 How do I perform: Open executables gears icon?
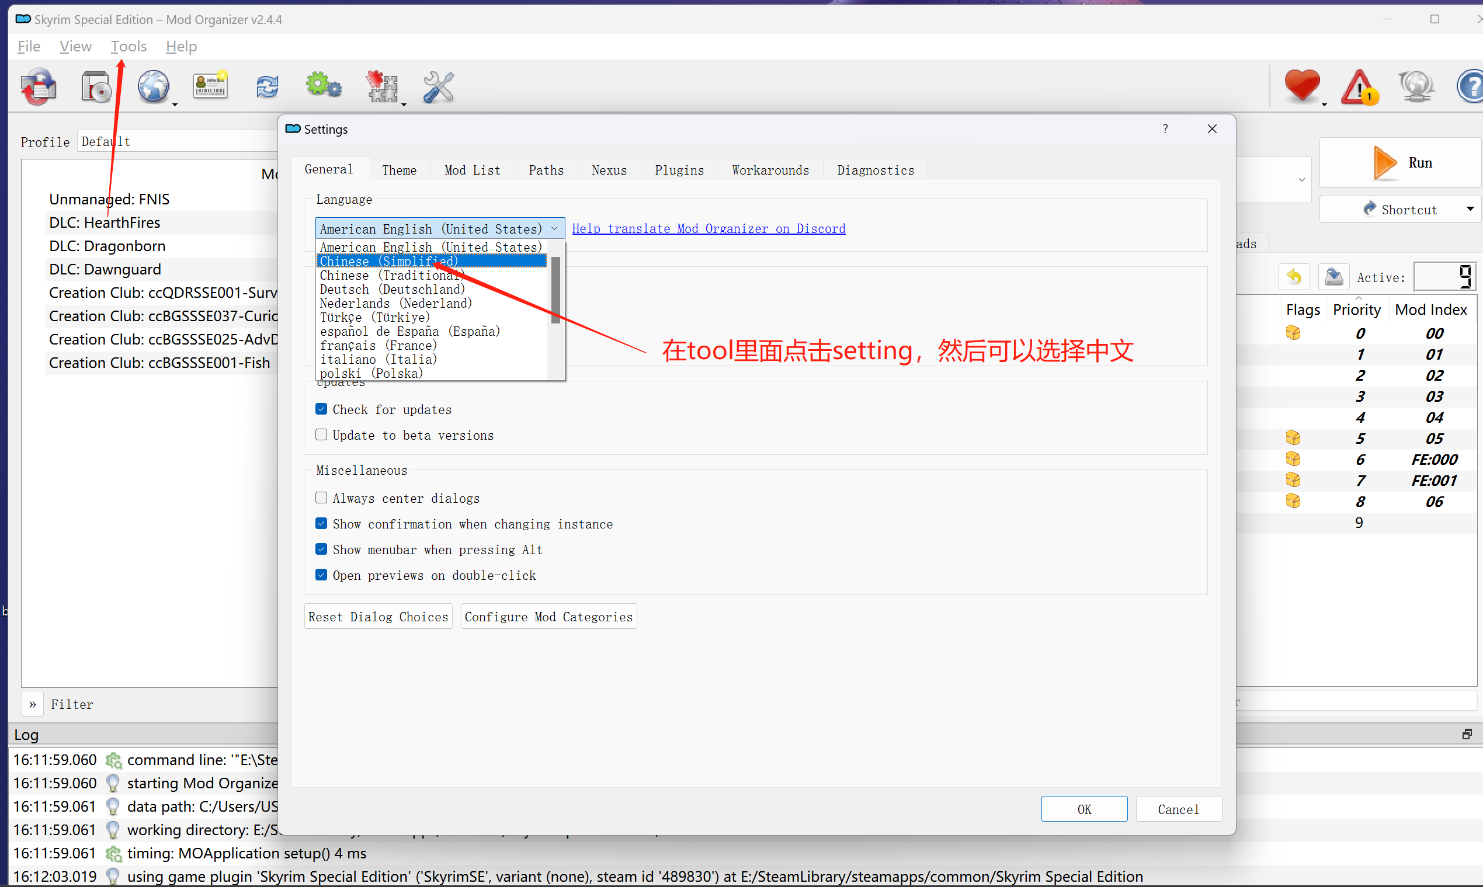click(x=324, y=86)
